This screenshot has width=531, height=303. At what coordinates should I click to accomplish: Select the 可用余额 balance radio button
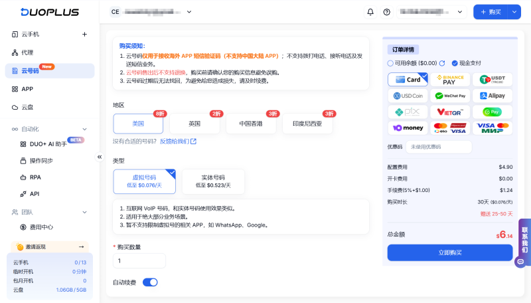click(x=390, y=63)
